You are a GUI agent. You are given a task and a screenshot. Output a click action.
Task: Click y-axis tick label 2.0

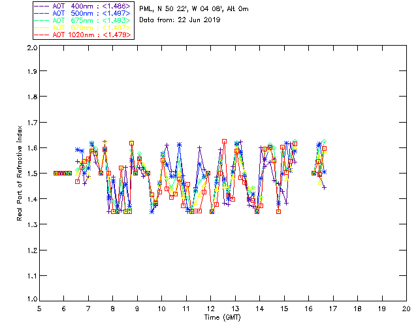click(x=32, y=48)
